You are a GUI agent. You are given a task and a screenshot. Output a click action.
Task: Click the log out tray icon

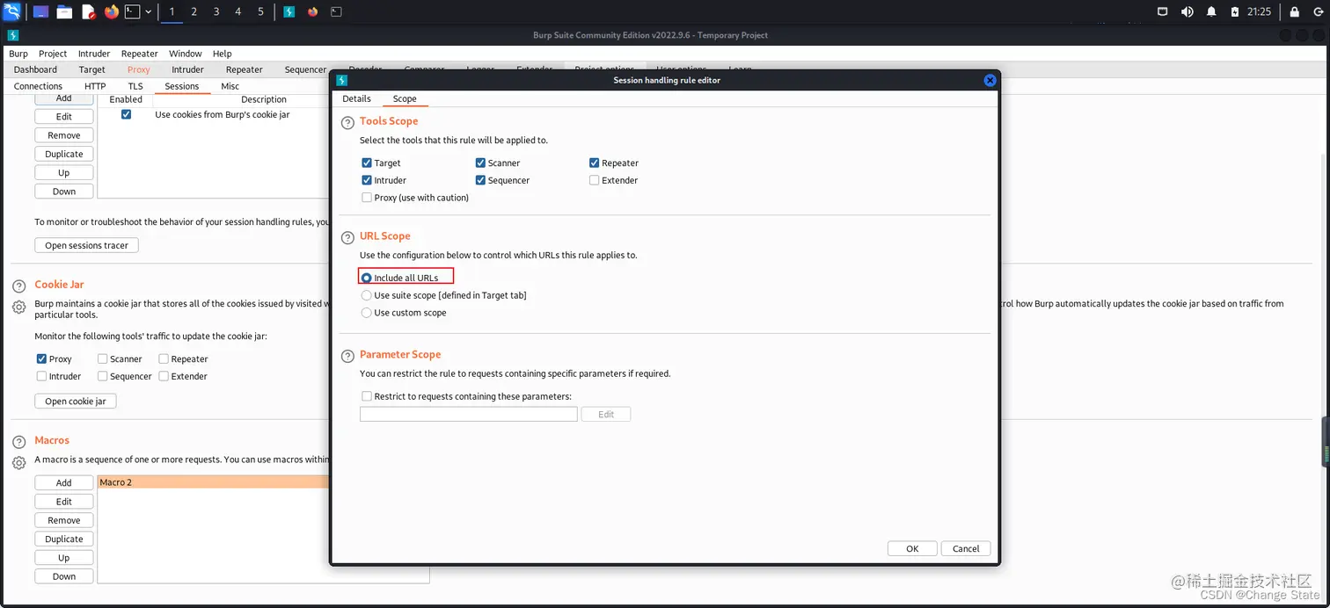[1316, 11]
